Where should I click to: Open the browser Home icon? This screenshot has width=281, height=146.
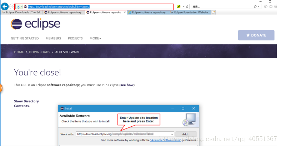click(266, 7)
